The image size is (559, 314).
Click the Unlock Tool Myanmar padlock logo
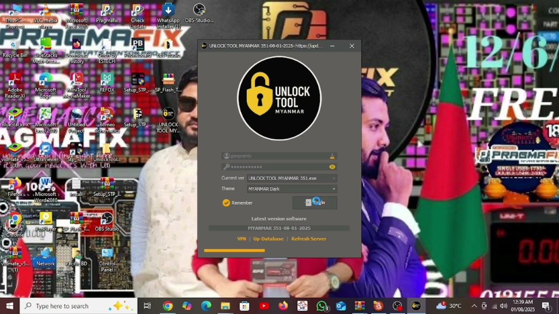279,98
